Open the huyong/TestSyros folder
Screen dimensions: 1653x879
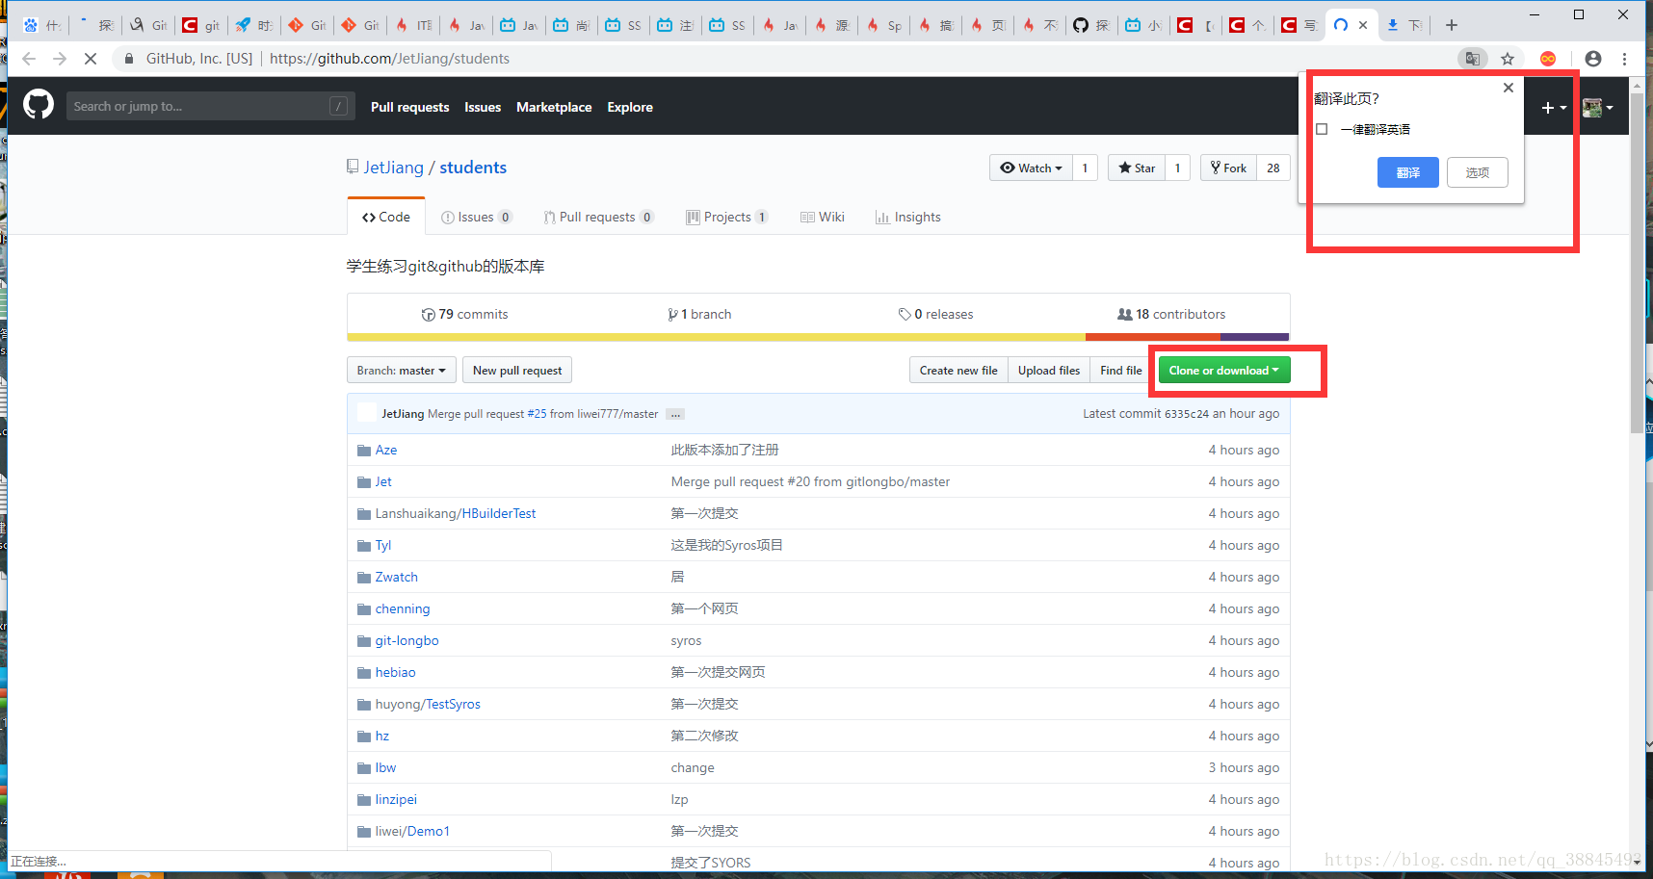pos(428,705)
